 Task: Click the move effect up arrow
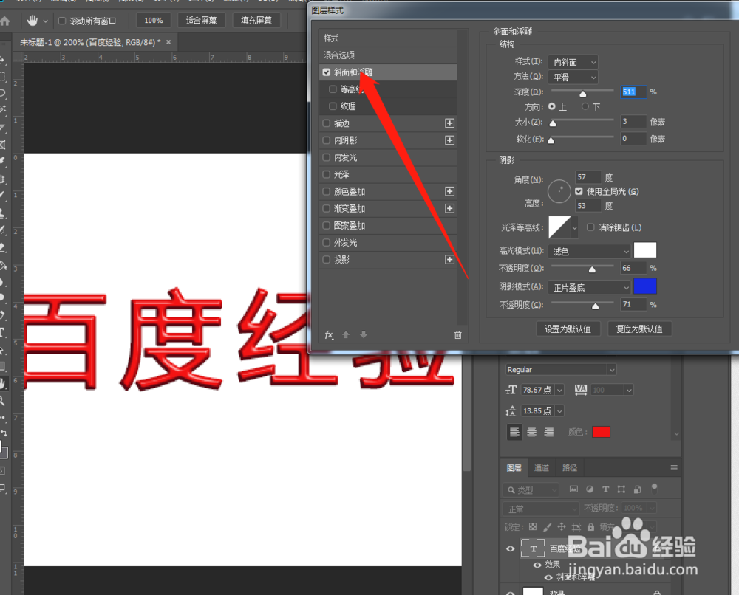click(x=346, y=334)
